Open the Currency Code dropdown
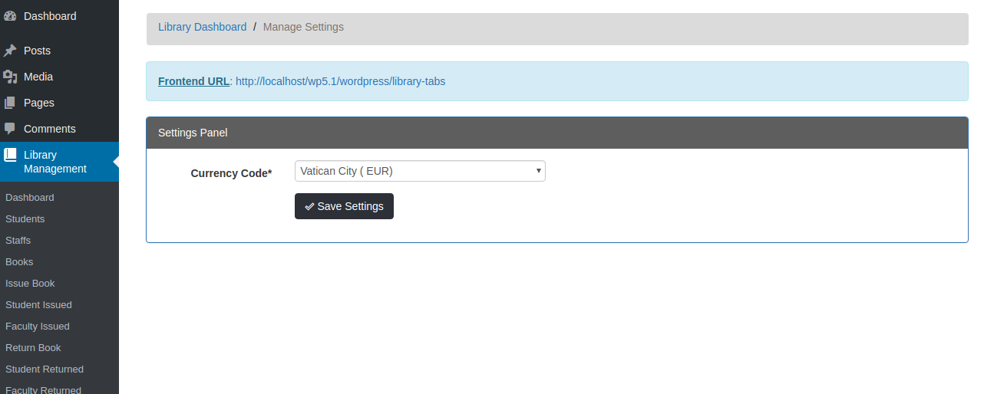The height and width of the screenshot is (394, 984). [x=419, y=171]
